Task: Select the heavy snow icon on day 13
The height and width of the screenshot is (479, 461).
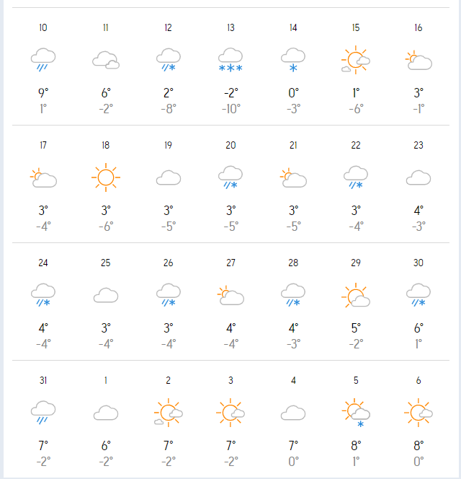Action: pos(230,60)
